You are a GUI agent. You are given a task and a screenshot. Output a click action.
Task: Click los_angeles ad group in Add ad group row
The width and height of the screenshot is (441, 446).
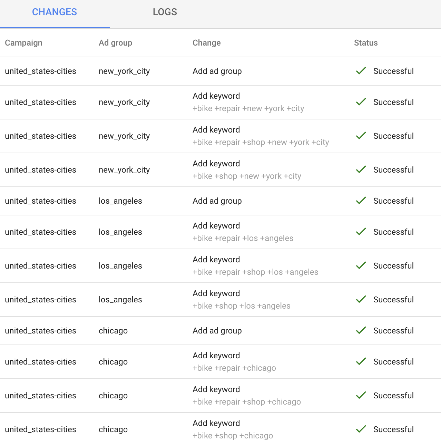click(120, 201)
